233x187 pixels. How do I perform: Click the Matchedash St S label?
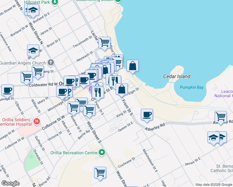tap(150, 161)
